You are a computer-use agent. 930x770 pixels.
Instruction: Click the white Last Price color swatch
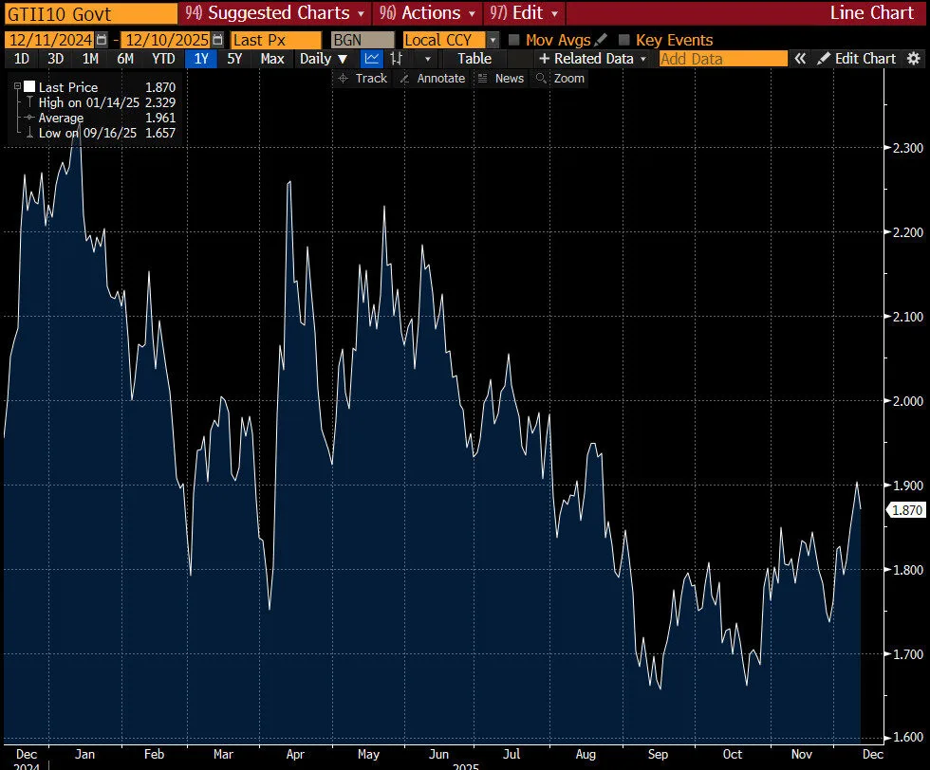point(29,87)
